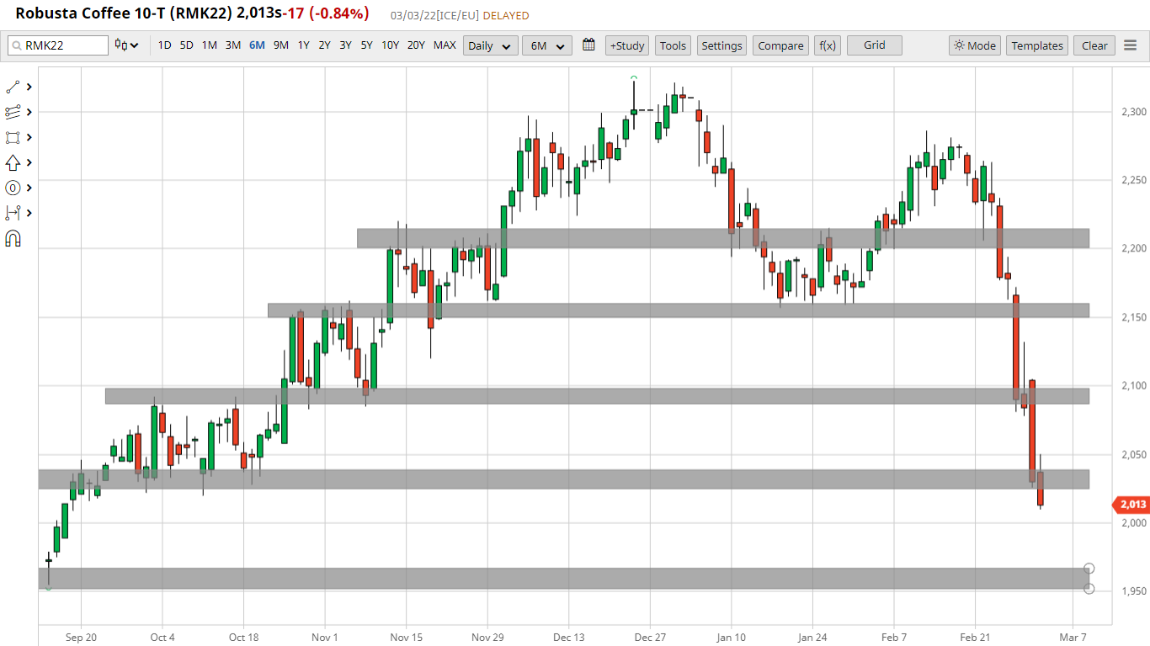1150x646 pixels.
Task: Expand the shape tools flyout arrow
Action: [29, 137]
